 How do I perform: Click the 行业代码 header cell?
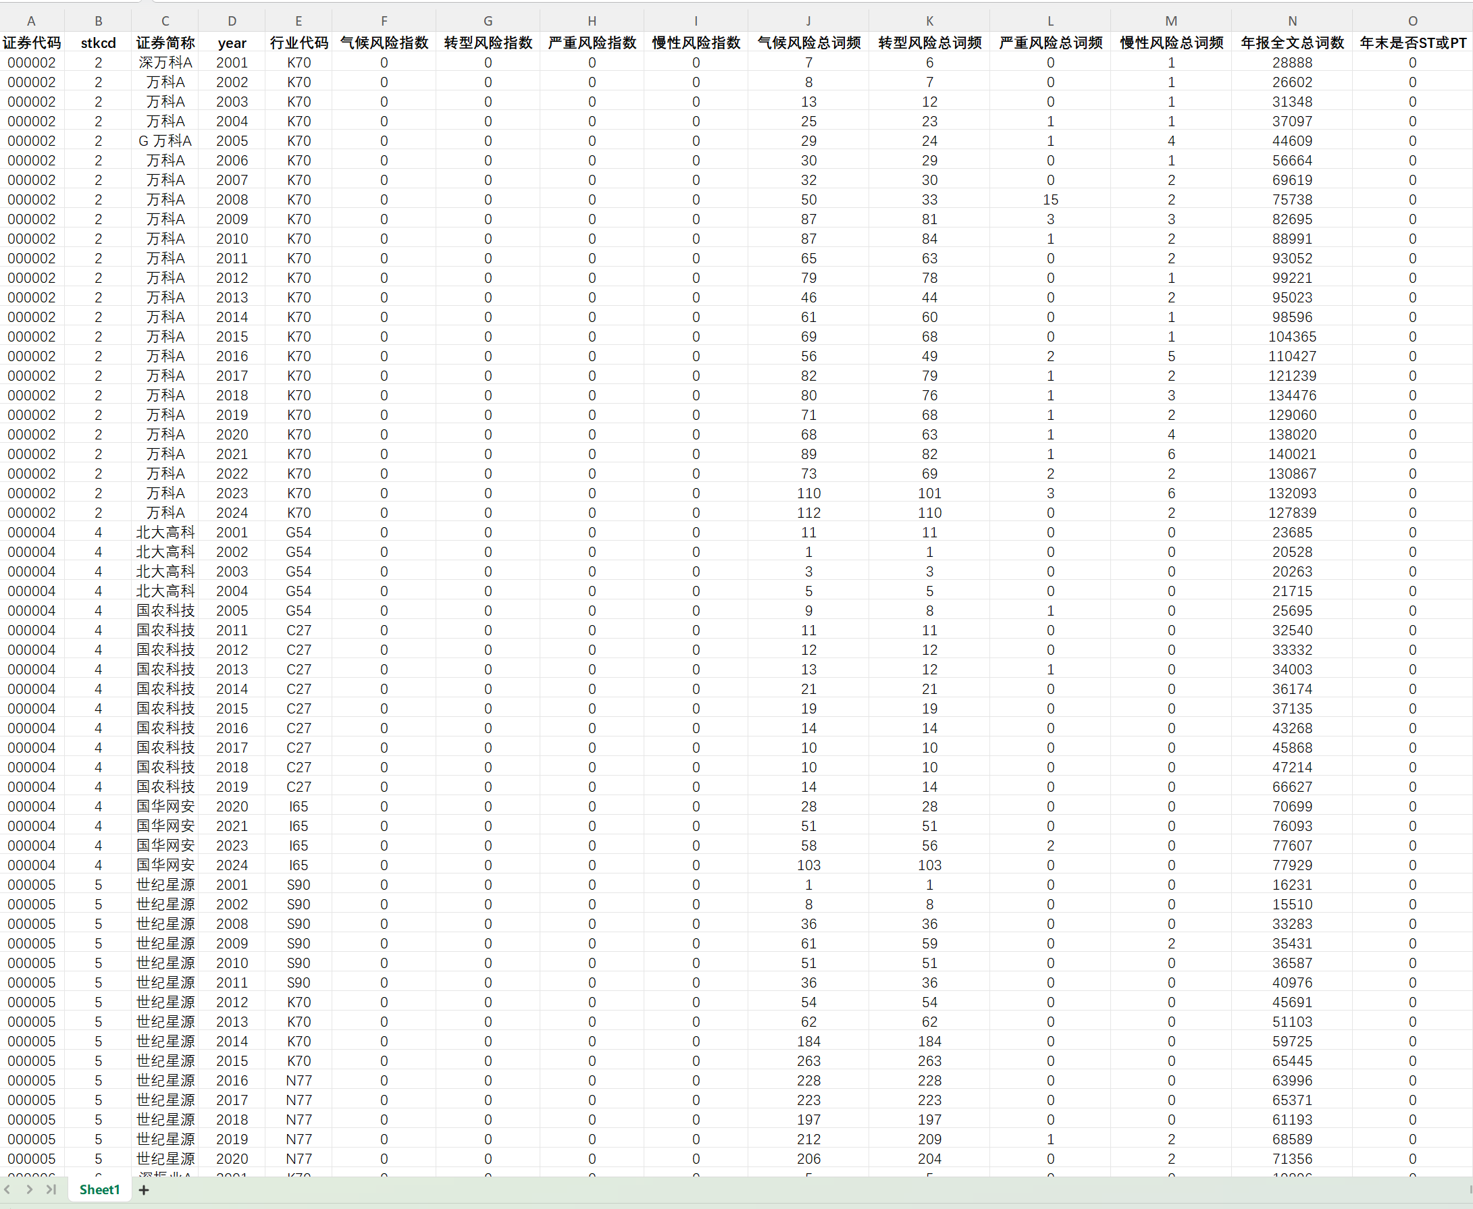pyautogui.click(x=299, y=43)
